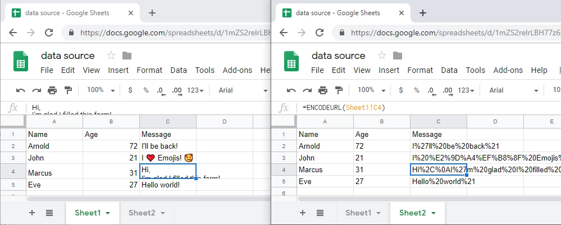
Task: Decrease decimal places in left window
Action: (161, 90)
